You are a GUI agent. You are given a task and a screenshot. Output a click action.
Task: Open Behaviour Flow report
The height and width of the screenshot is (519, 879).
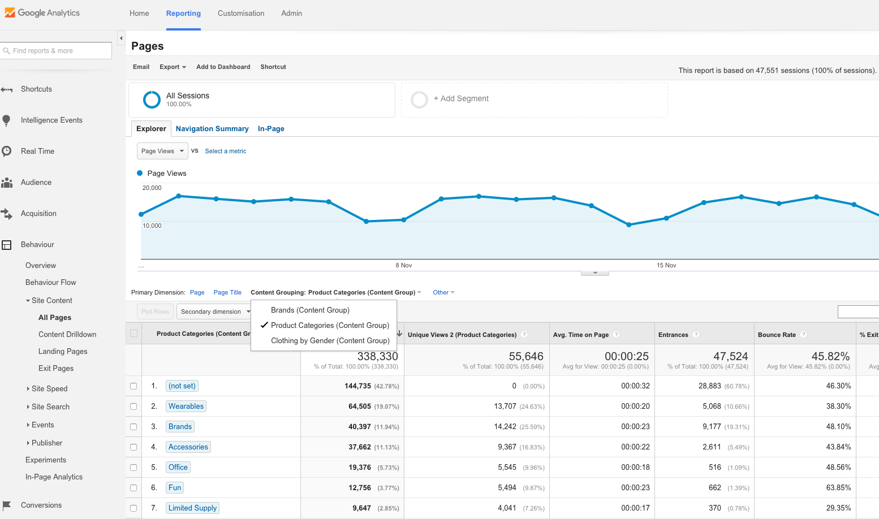(x=51, y=283)
